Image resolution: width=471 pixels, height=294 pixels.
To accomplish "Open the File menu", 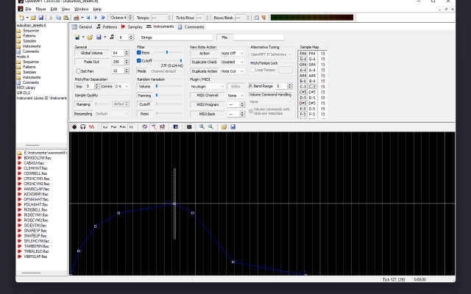I will click(x=28, y=10).
